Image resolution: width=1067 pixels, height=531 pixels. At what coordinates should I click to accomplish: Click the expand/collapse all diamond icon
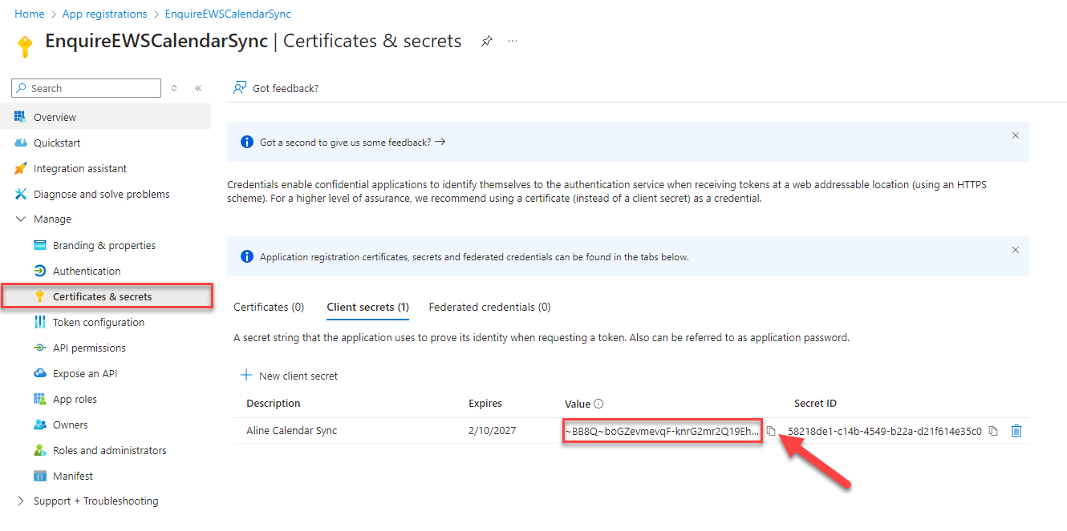[174, 88]
